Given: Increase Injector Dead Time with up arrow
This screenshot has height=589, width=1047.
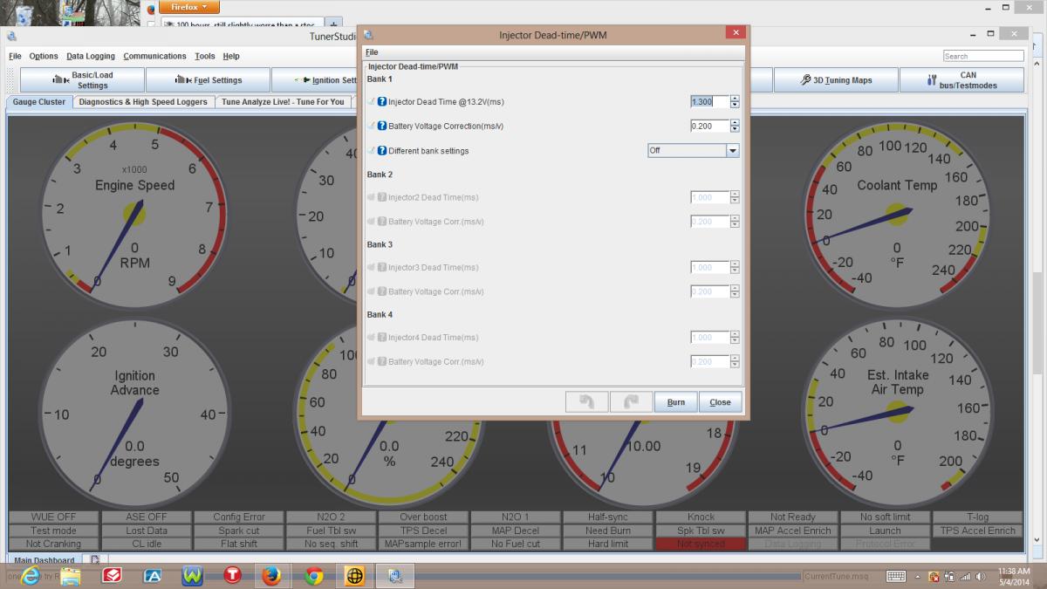Looking at the screenshot, I should point(735,99).
